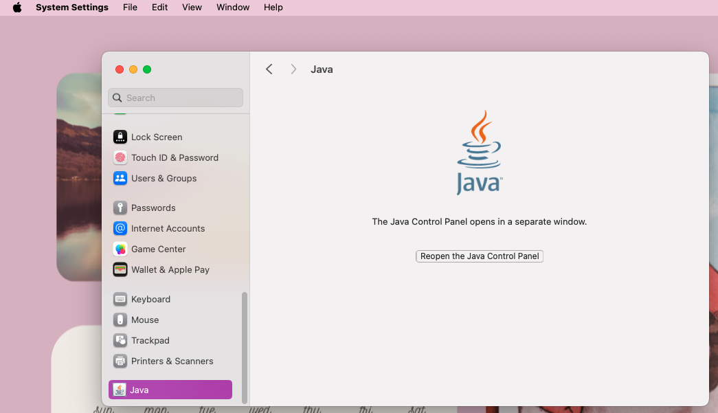Select Mouse label in sidebar
718x413 pixels.
click(x=145, y=320)
